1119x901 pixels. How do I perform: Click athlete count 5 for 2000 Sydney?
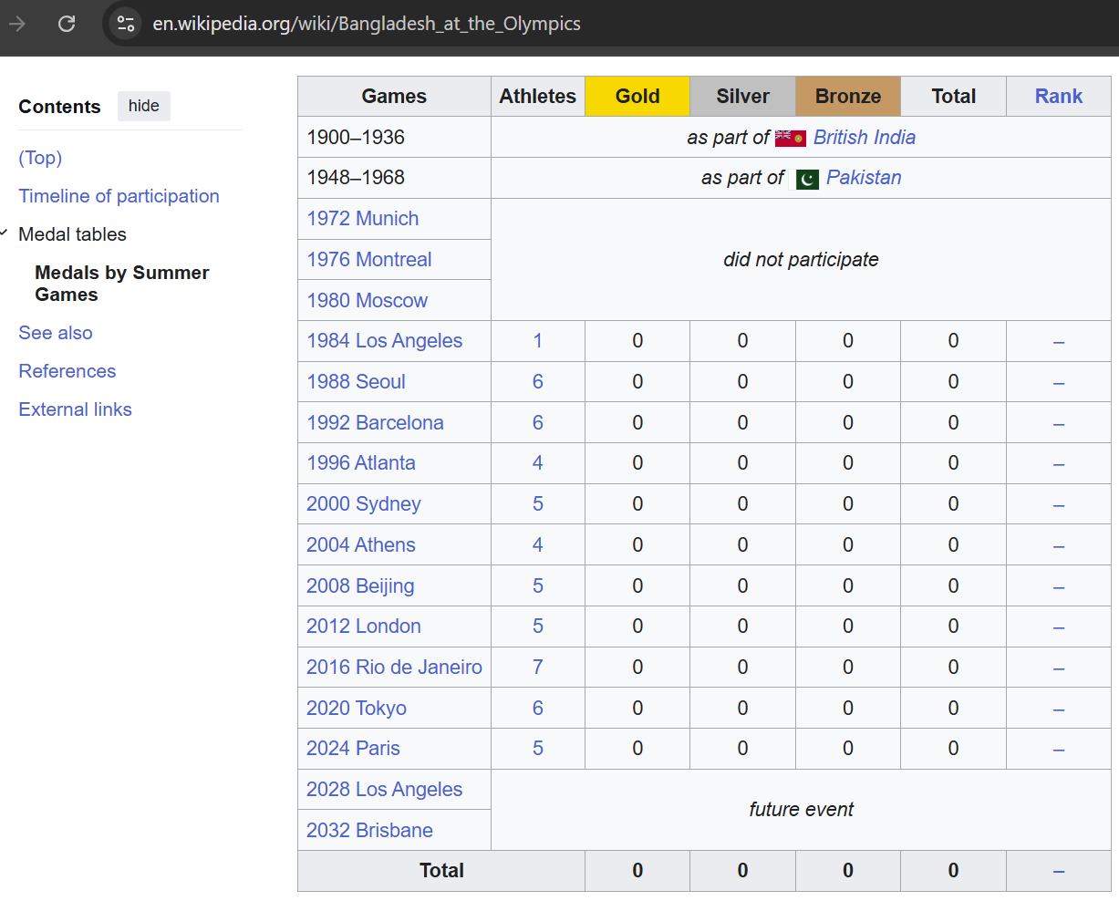(x=538, y=503)
